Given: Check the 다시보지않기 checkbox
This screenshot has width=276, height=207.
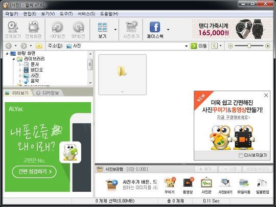Looking at the screenshot, I should coord(241,155).
